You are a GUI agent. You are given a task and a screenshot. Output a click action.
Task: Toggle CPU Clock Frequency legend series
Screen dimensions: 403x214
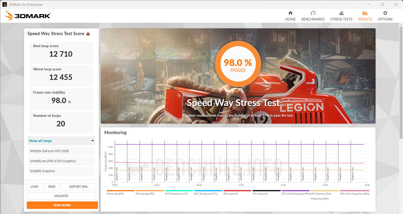point(295,193)
